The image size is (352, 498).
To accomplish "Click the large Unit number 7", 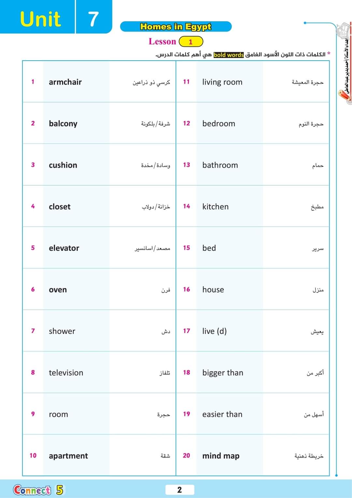I will [94, 19].
